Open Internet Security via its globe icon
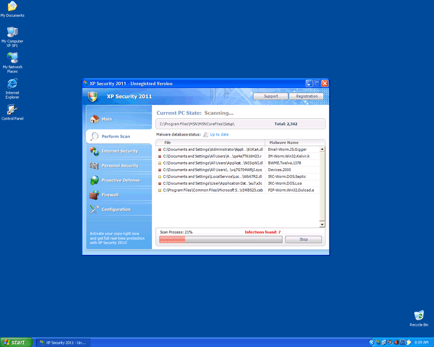The image size is (434, 347). (x=94, y=151)
